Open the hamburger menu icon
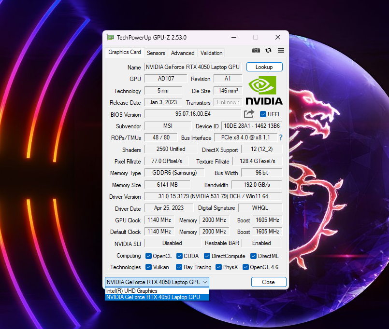Viewport: 389px width, 329px height. click(x=281, y=50)
